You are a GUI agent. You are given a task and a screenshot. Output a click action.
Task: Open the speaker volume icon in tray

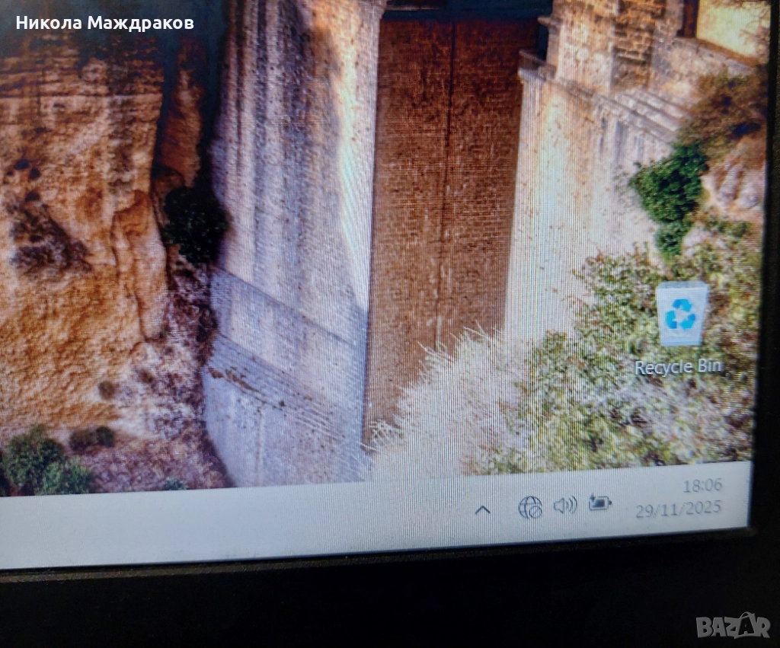coord(564,505)
